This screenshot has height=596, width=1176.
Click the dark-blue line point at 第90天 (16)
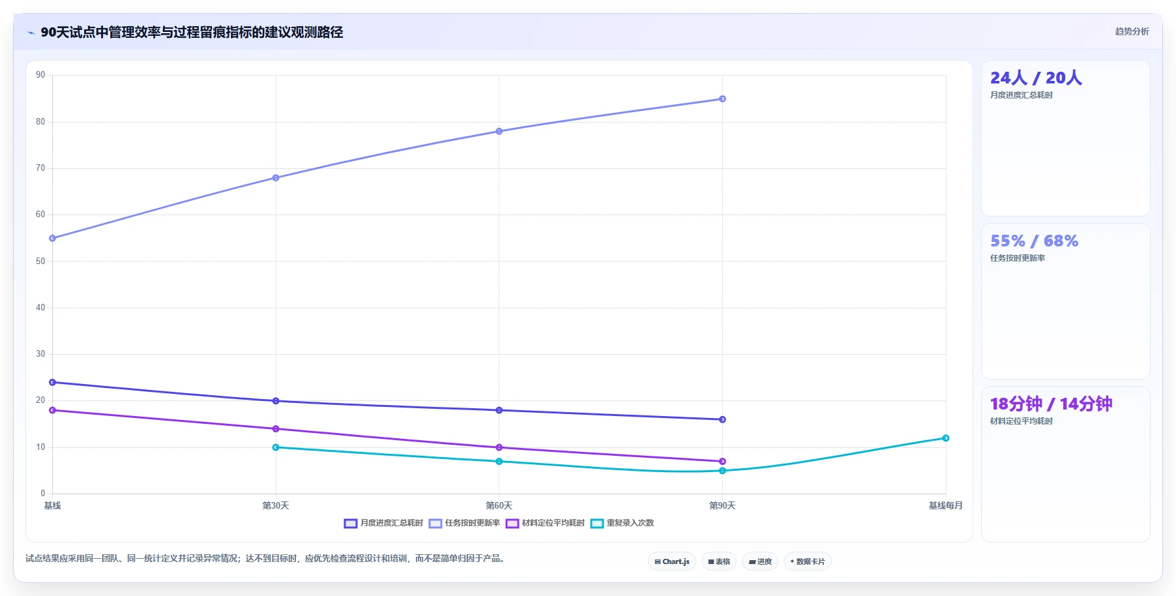pyautogui.click(x=722, y=420)
